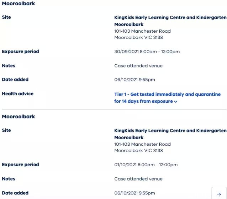Click the back-to-top arrow button
This screenshot has height=199, width=227.
(x=219, y=194)
